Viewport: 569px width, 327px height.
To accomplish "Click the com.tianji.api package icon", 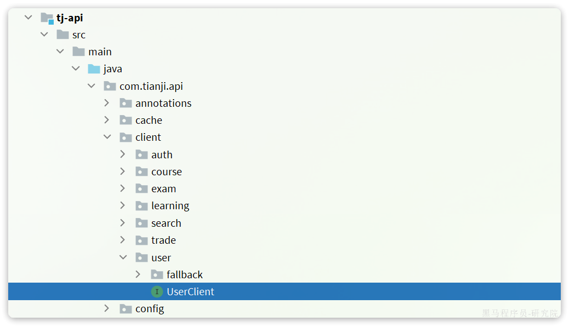I will click(x=110, y=86).
